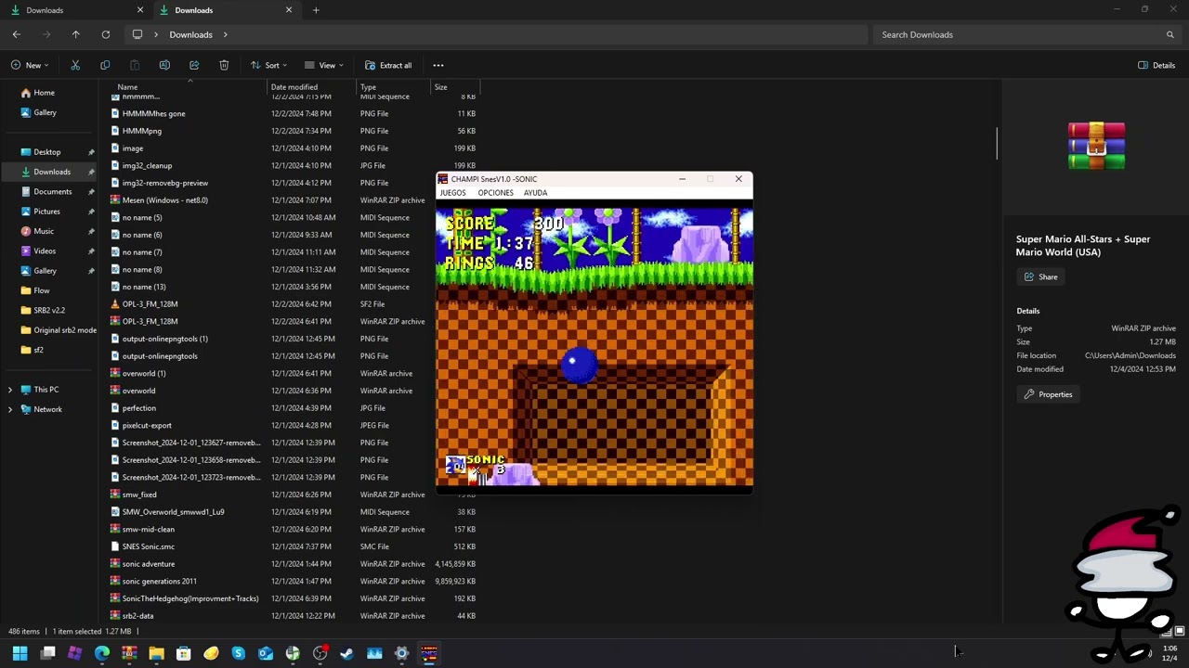
Task: Open the OPCIONES menu in emulator
Action: coord(495,193)
